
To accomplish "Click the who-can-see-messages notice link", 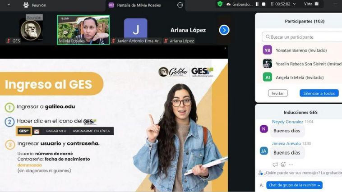I will (x=302, y=173).
